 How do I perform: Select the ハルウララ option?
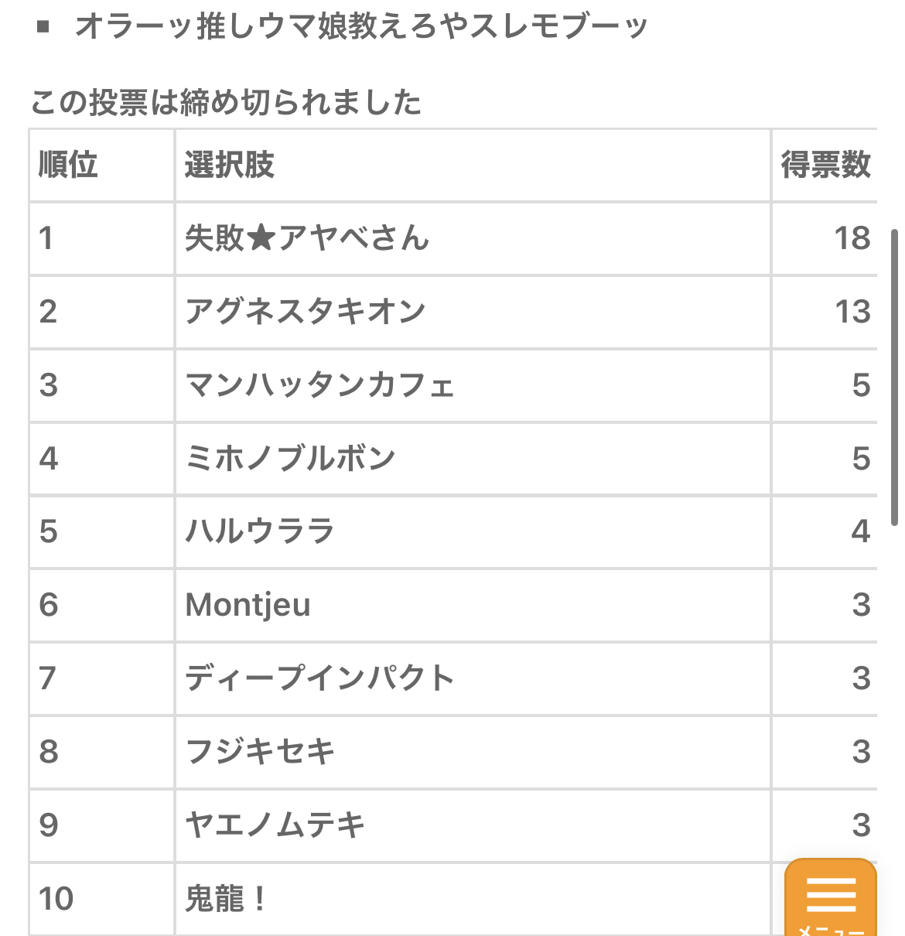coord(260,531)
